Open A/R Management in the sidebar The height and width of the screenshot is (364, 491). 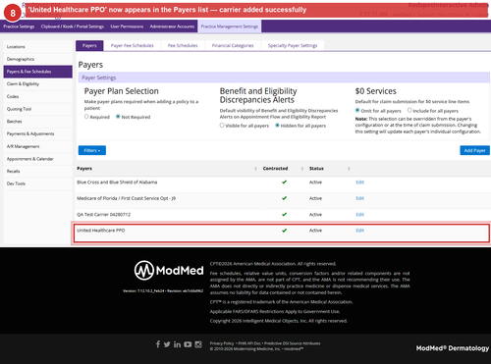pos(38,146)
